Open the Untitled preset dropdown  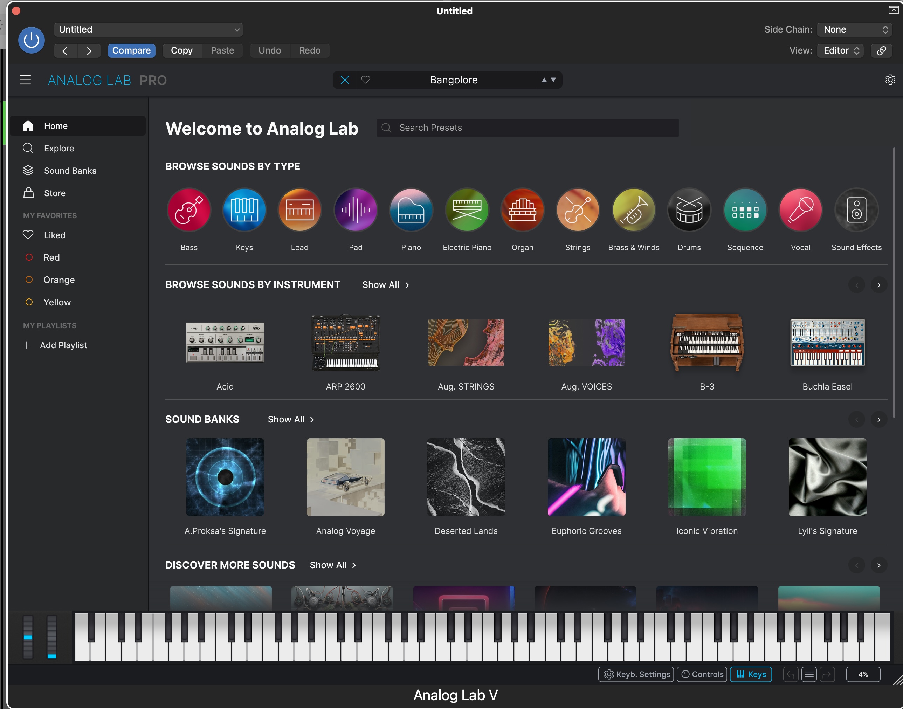pyautogui.click(x=149, y=29)
